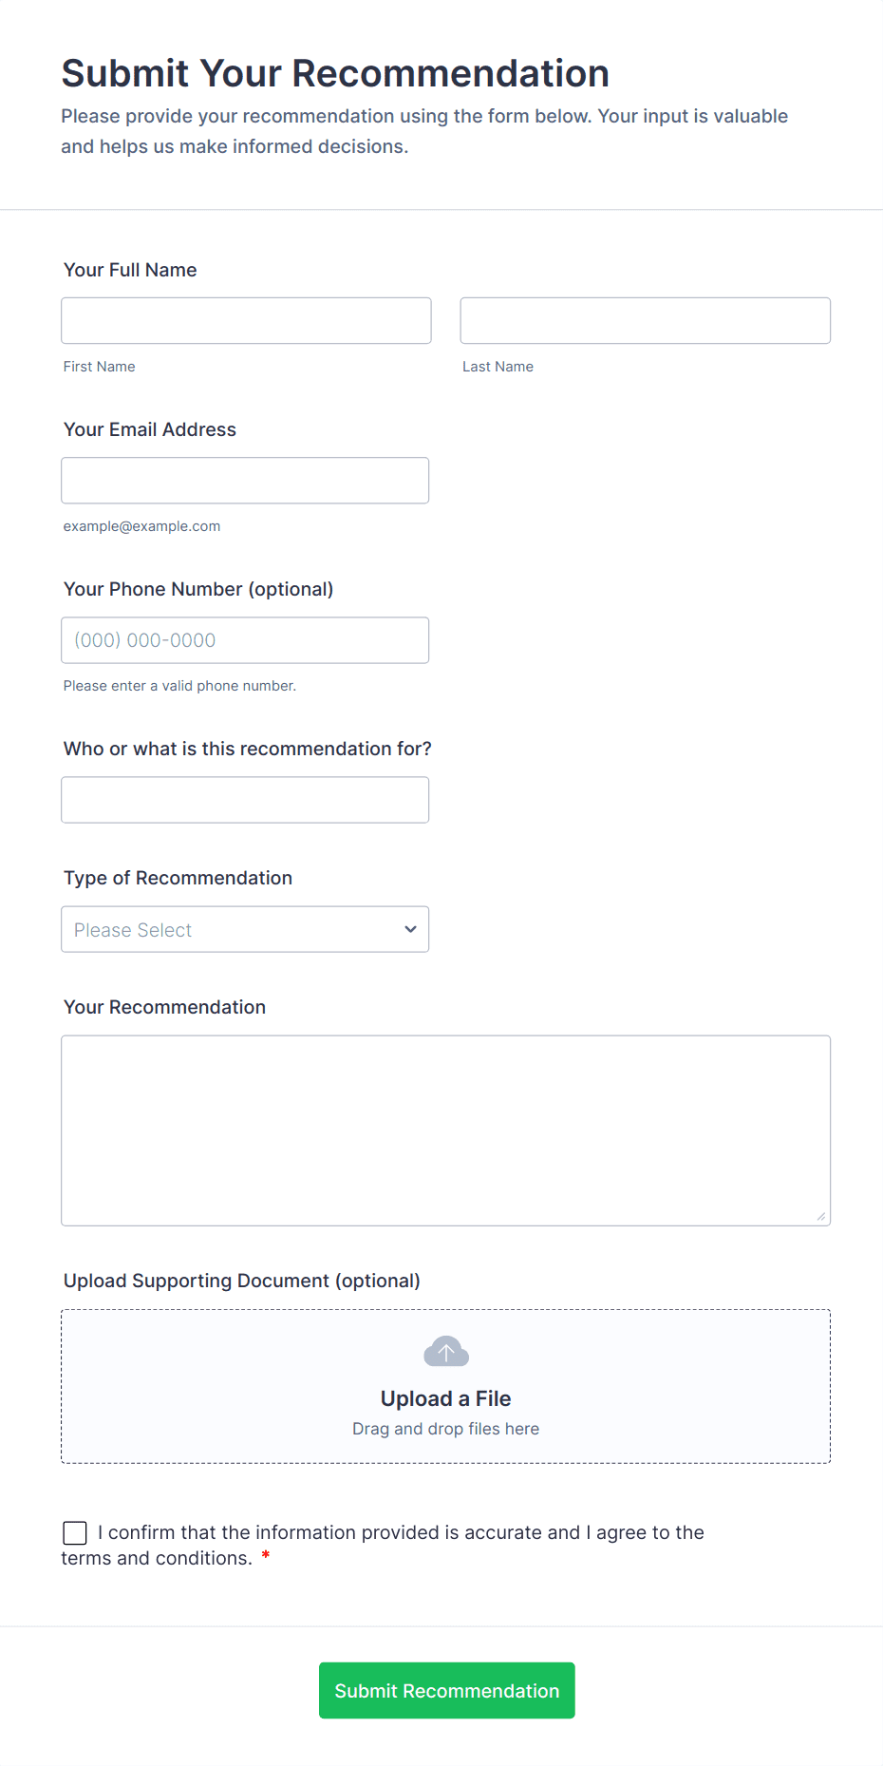Click the First Name input field
The width and height of the screenshot is (883, 1766).
(x=246, y=320)
